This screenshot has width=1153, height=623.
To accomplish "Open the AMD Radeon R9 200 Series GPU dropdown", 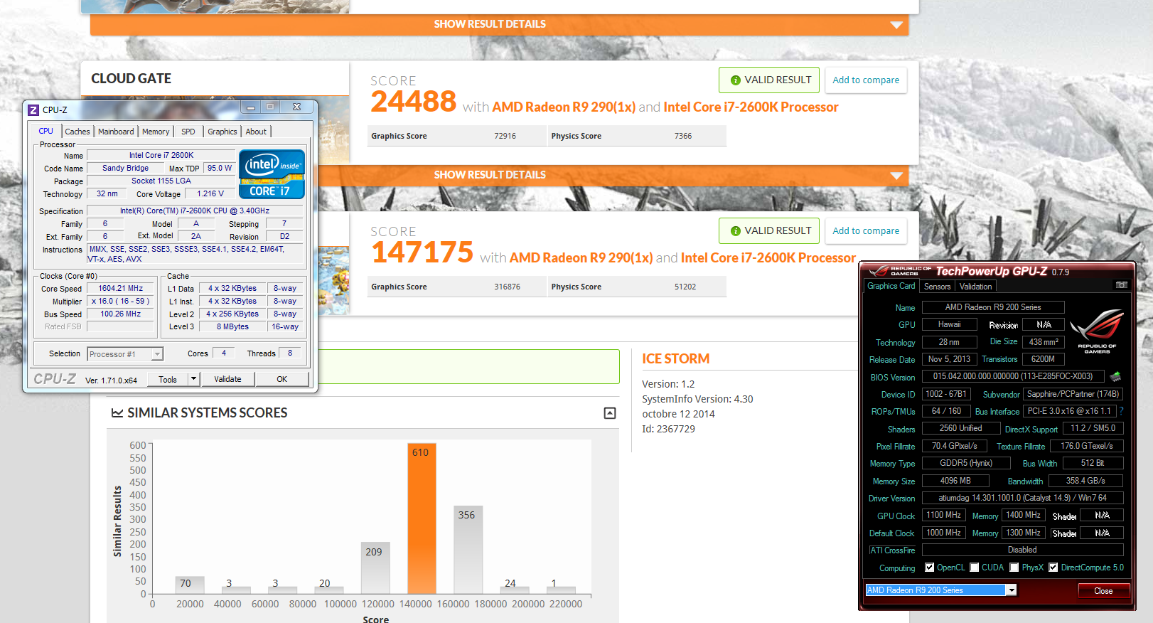I will 1011,590.
